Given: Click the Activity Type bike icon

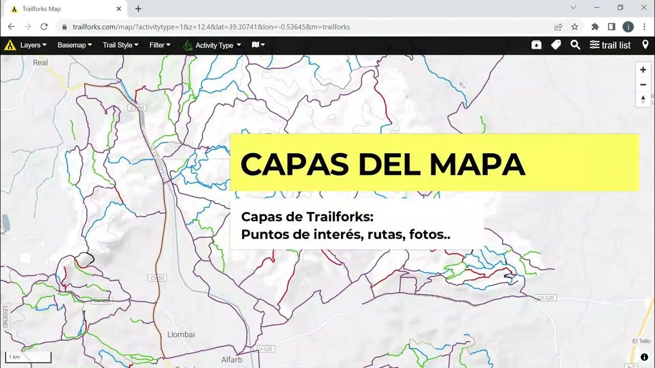Looking at the screenshot, I should (x=188, y=45).
